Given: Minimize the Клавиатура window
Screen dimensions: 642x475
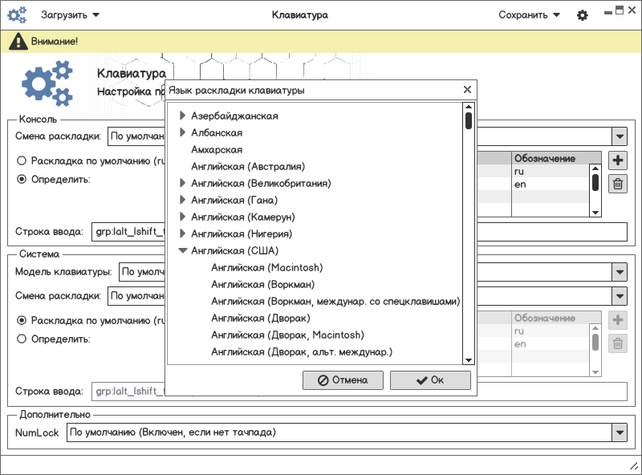Looking at the screenshot, I should point(608,13).
